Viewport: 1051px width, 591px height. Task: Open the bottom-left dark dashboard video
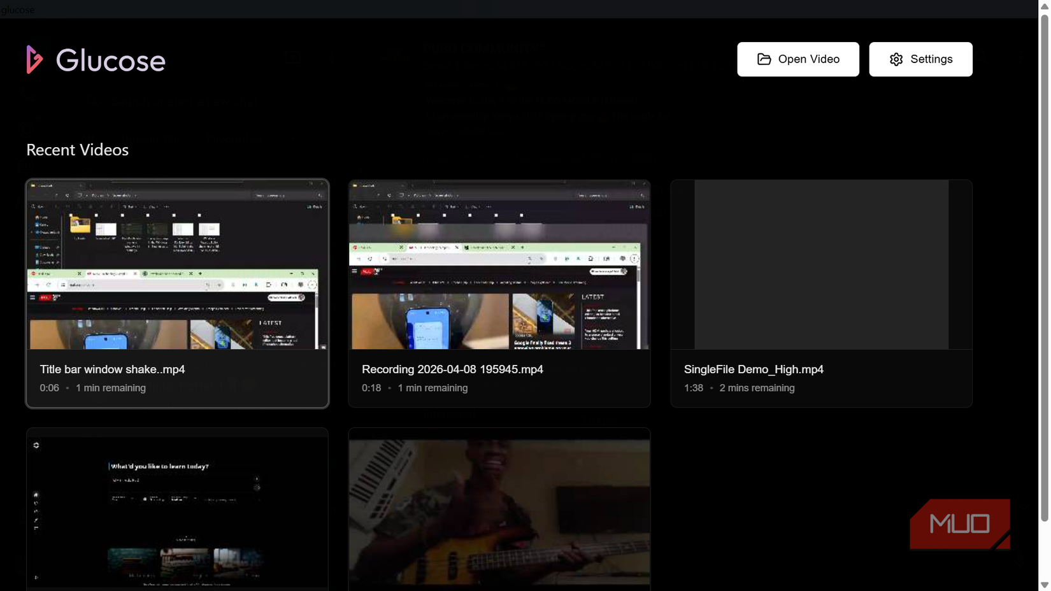(177, 509)
